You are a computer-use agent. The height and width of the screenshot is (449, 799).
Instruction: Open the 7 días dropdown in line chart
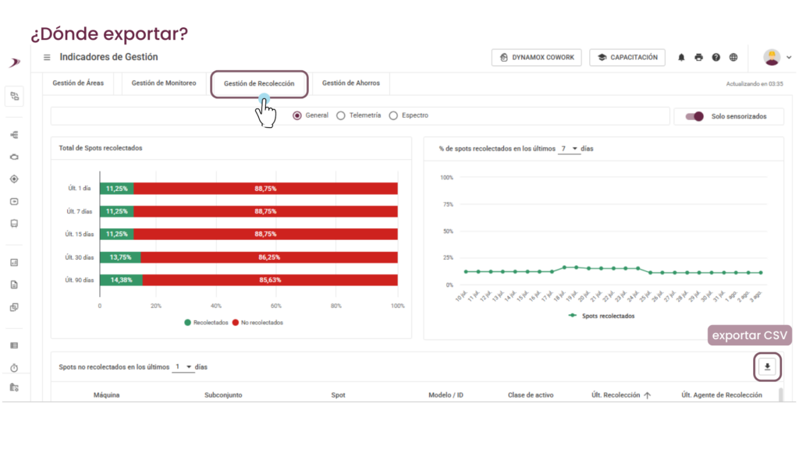point(569,149)
